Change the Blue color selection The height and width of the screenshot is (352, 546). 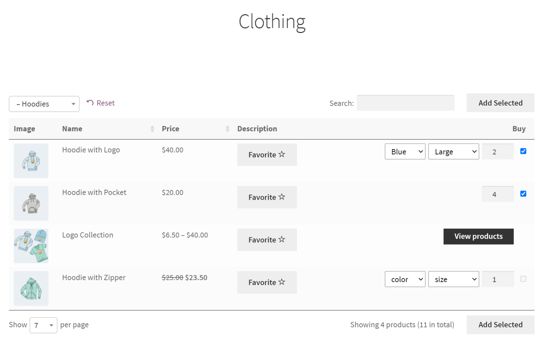pos(405,151)
